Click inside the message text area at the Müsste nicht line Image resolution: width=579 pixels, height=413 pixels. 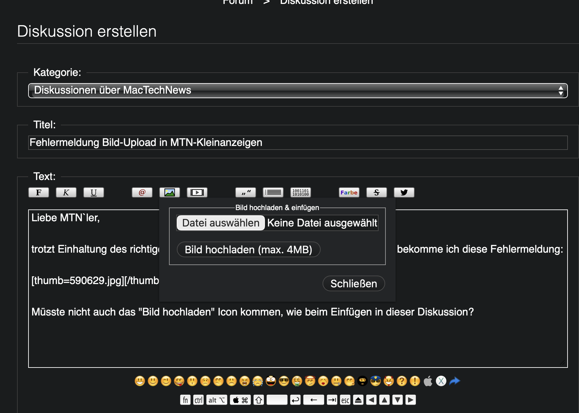[x=252, y=312]
